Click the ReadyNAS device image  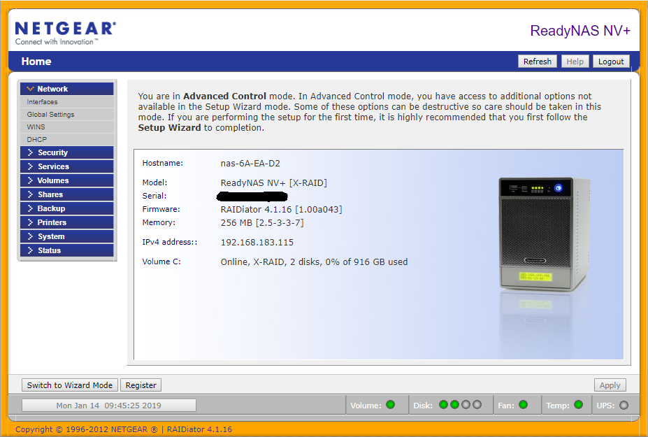(x=538, y=234)
